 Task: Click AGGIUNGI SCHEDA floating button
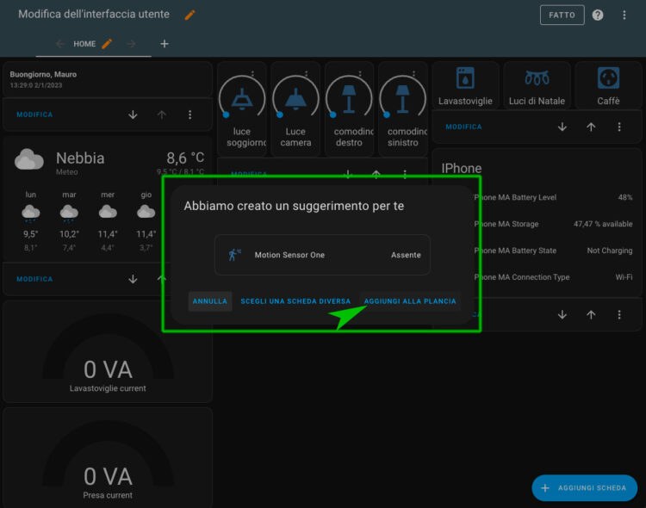585,488
